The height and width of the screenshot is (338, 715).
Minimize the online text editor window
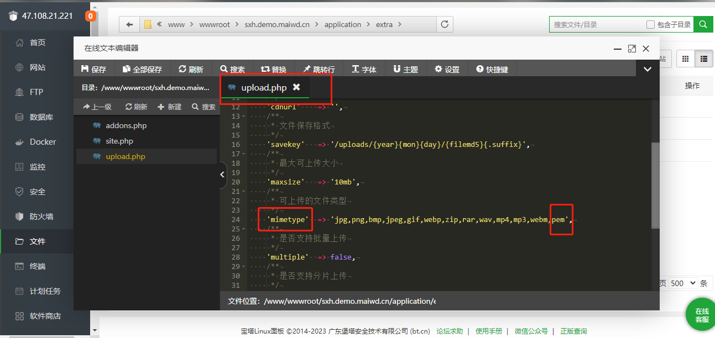(618, 49)
